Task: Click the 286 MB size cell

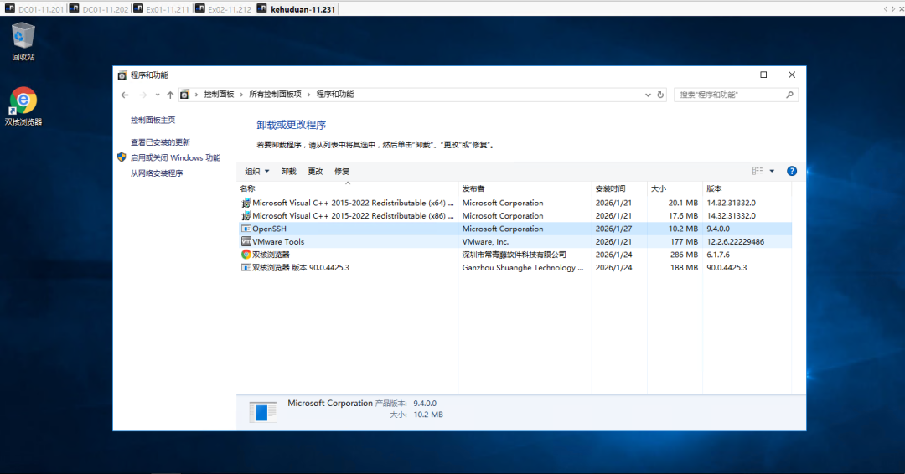Action: pyautogui.click(x=684, y=255)
